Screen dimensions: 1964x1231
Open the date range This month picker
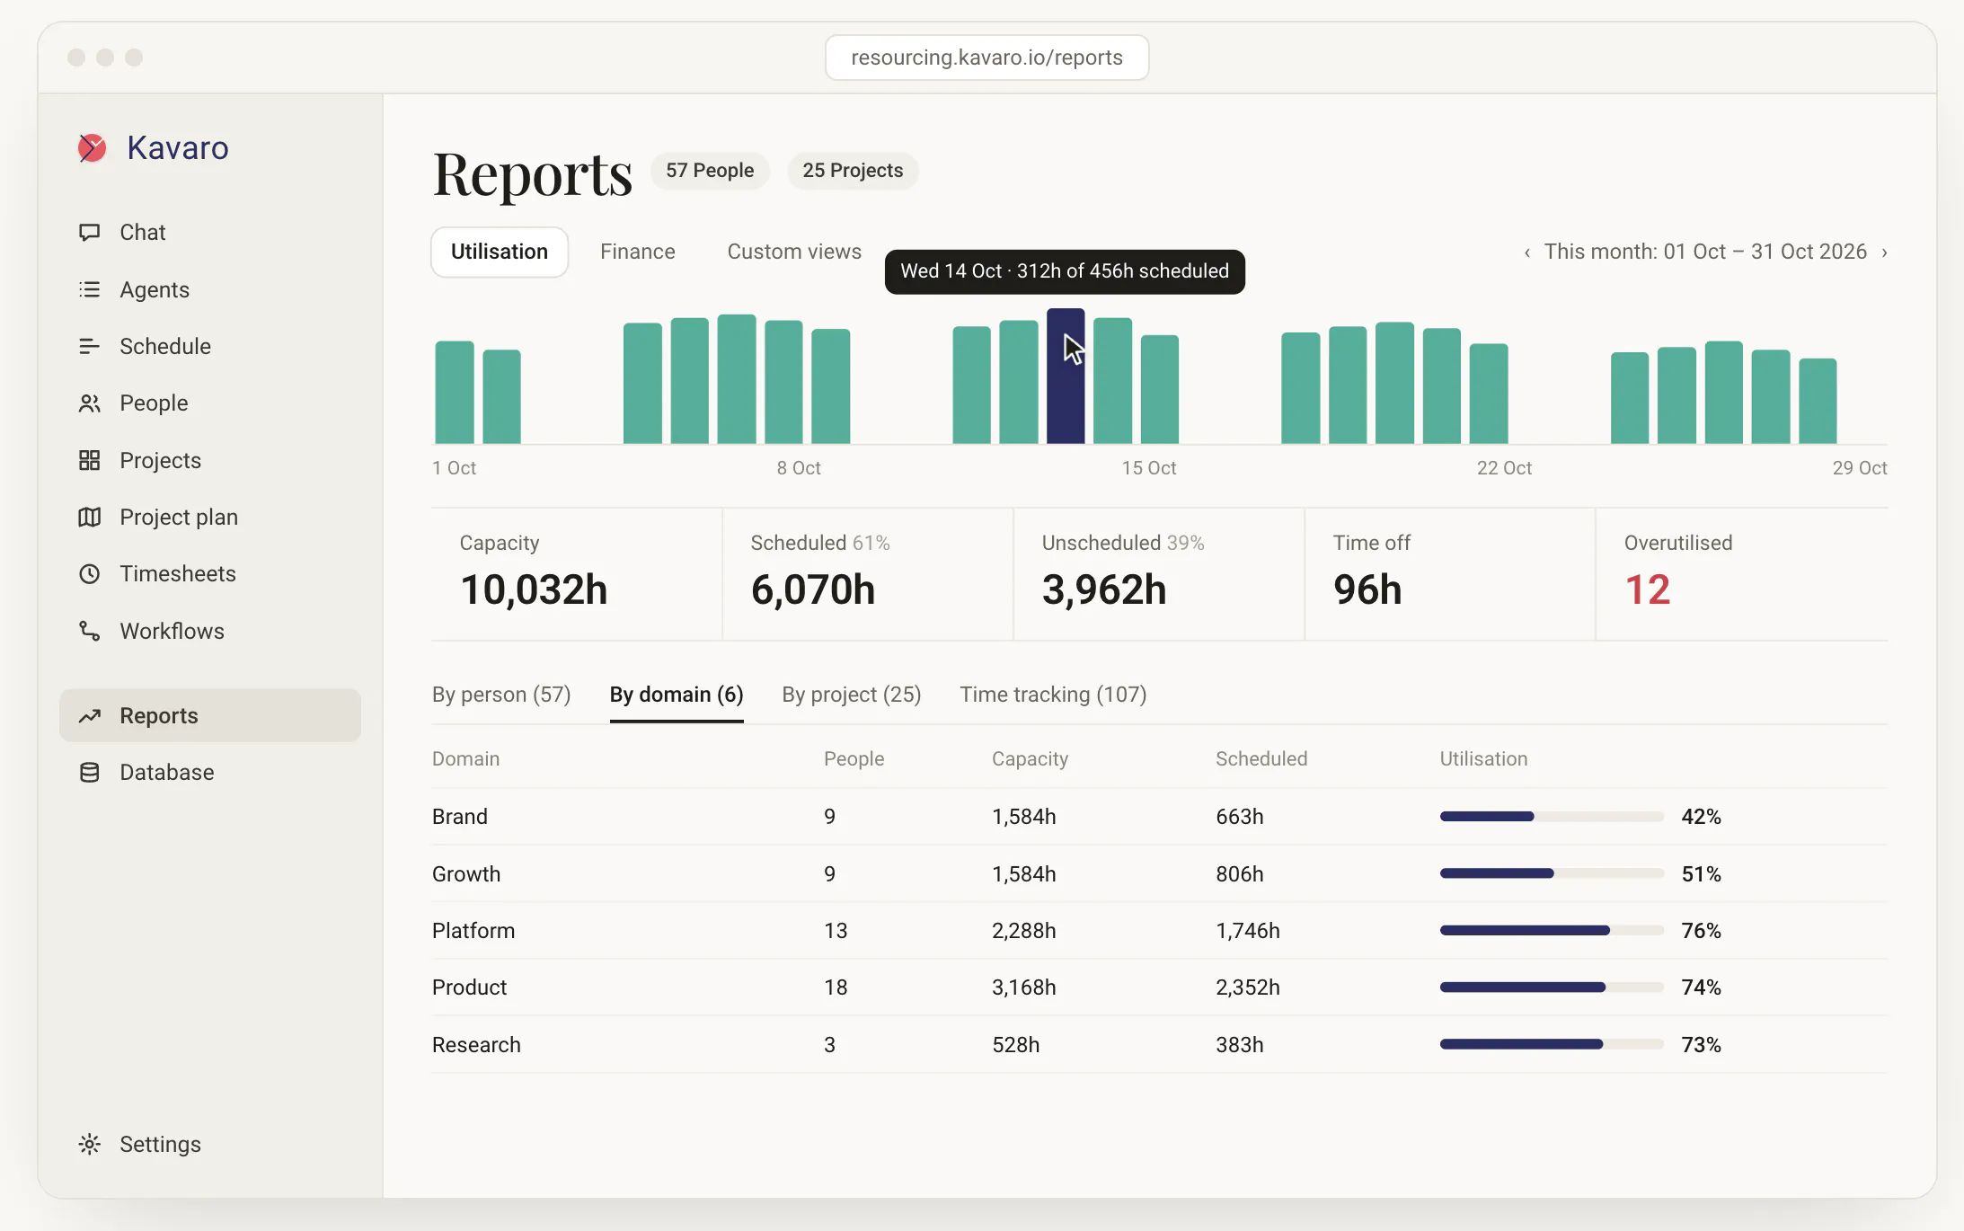coord(1705,252)
